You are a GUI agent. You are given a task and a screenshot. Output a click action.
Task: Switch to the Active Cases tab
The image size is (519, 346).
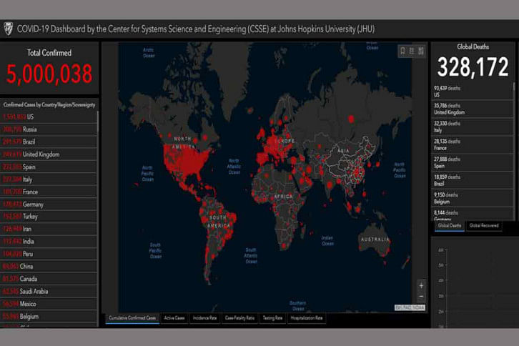(x=174, y=318)
